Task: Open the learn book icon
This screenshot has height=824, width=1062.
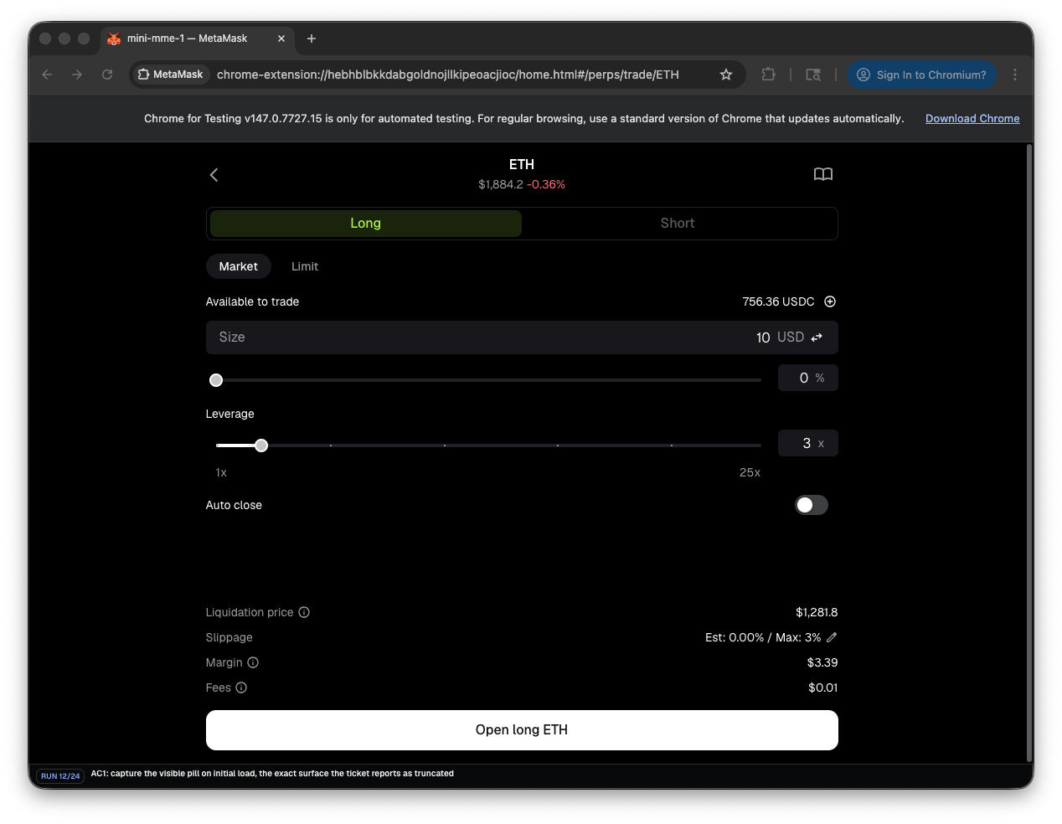Action: pyautogui.click(x=823, y=174)
